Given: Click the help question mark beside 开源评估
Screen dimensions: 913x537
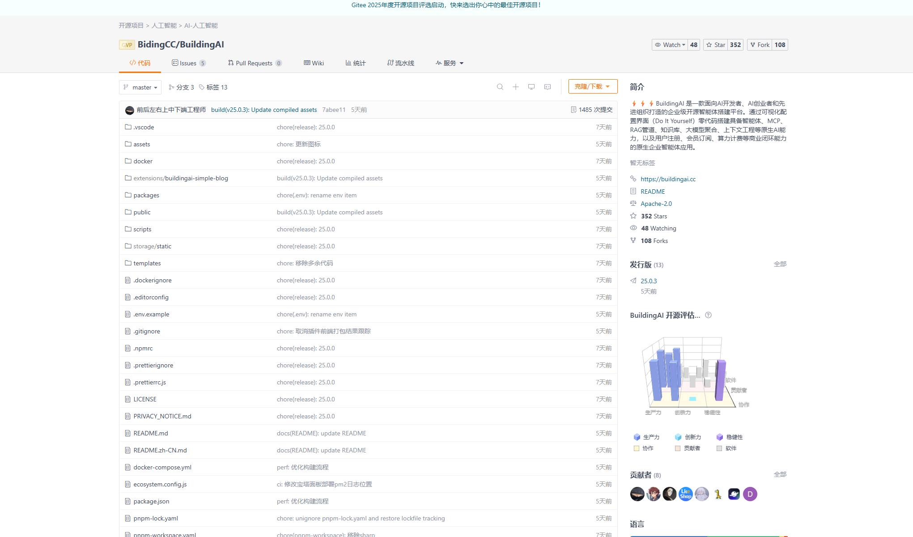Looking at the screenshot, I should 708,315.
